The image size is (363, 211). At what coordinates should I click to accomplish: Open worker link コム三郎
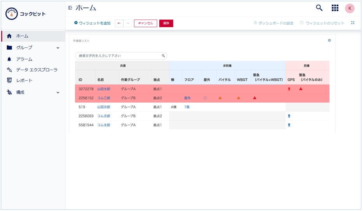tap(104, 98)
